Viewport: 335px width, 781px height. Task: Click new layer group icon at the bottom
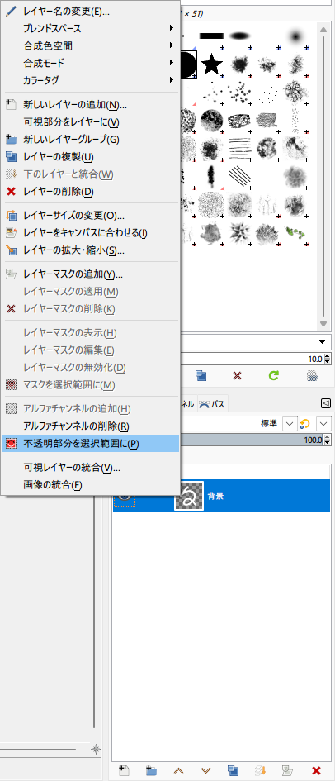[152, 770]
